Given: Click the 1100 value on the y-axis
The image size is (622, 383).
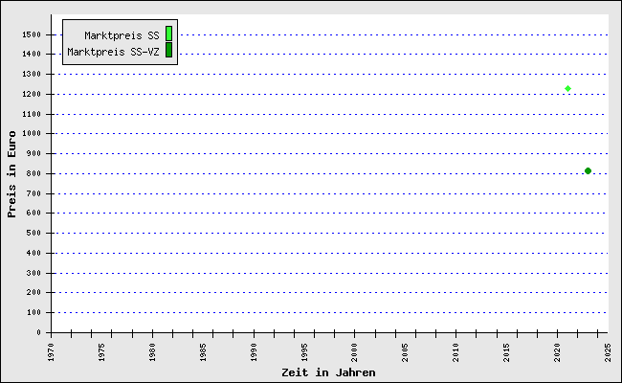Looking at the screenshot, I should (32, 114).
